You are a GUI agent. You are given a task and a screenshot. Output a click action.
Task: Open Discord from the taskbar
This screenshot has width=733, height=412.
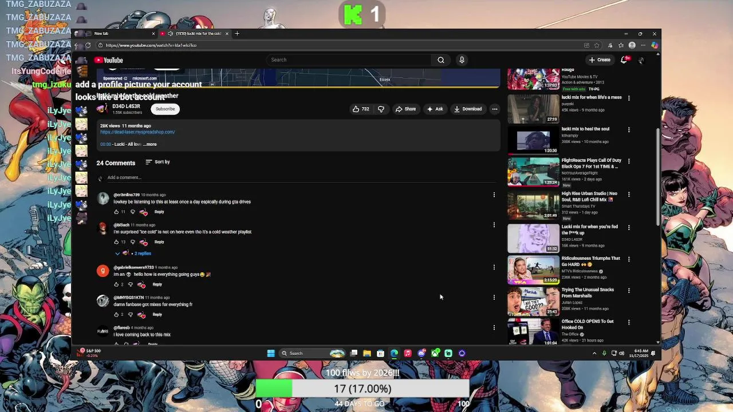(x=421, y=353)
